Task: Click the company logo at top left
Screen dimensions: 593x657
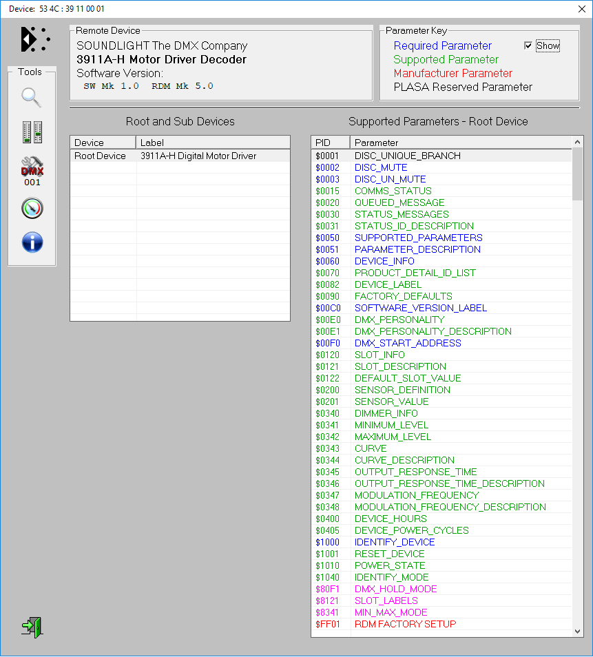Action: click(34, 39)
